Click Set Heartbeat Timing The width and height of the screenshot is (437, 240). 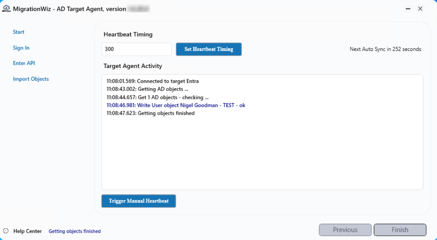(x=208, y=49)
